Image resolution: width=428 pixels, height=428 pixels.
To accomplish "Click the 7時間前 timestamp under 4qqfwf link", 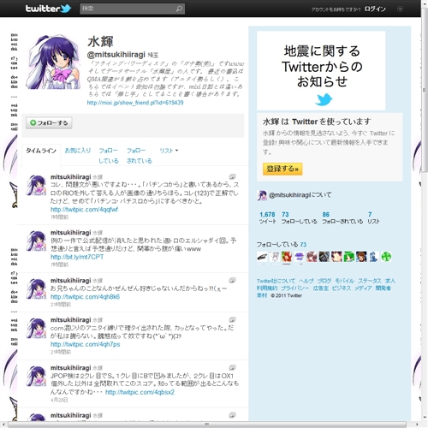I will click(59, 217).
